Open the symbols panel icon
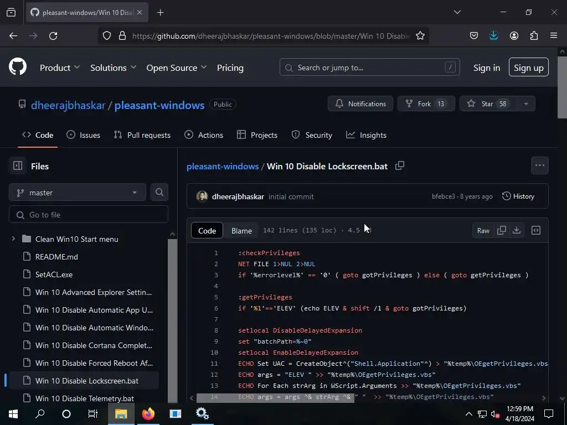The width and height of the screenshot is (567, 425). click(x=536, y=230)
